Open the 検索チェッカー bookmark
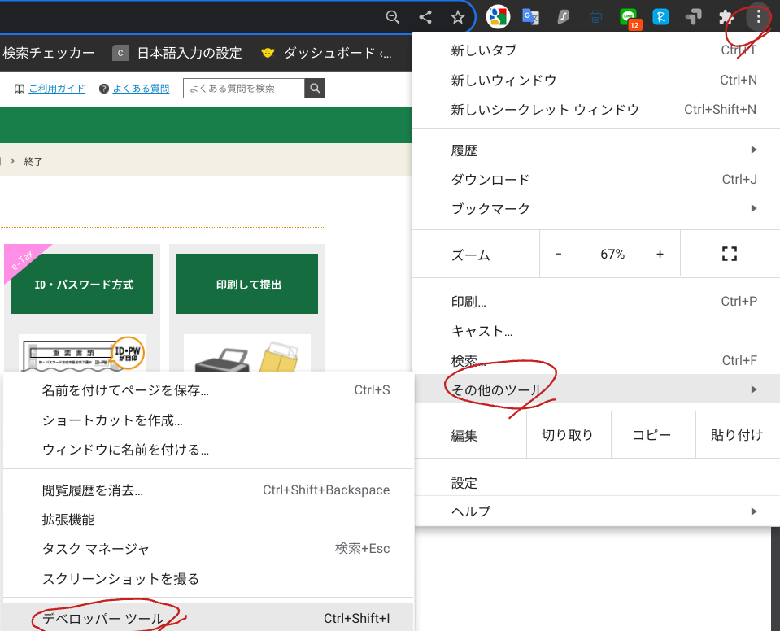 48,53
